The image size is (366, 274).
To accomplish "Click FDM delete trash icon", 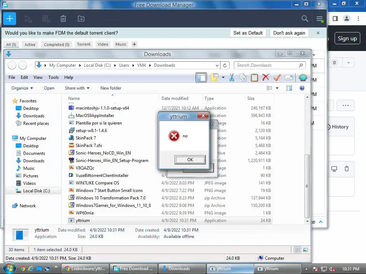I will [63, 19].
